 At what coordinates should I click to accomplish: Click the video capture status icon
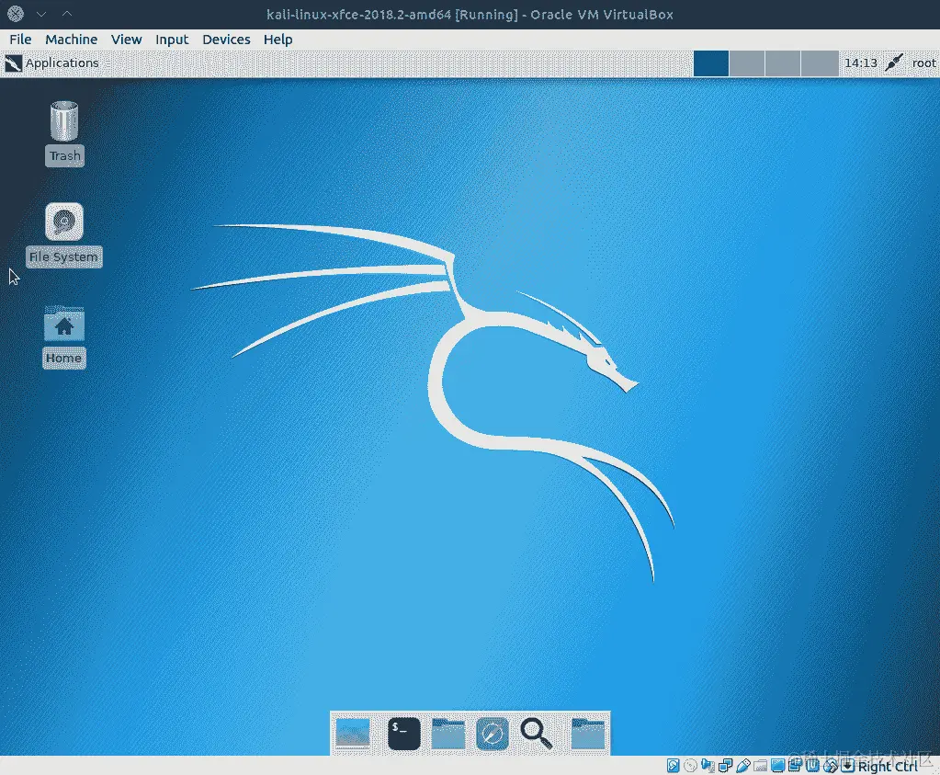[795, 764]
